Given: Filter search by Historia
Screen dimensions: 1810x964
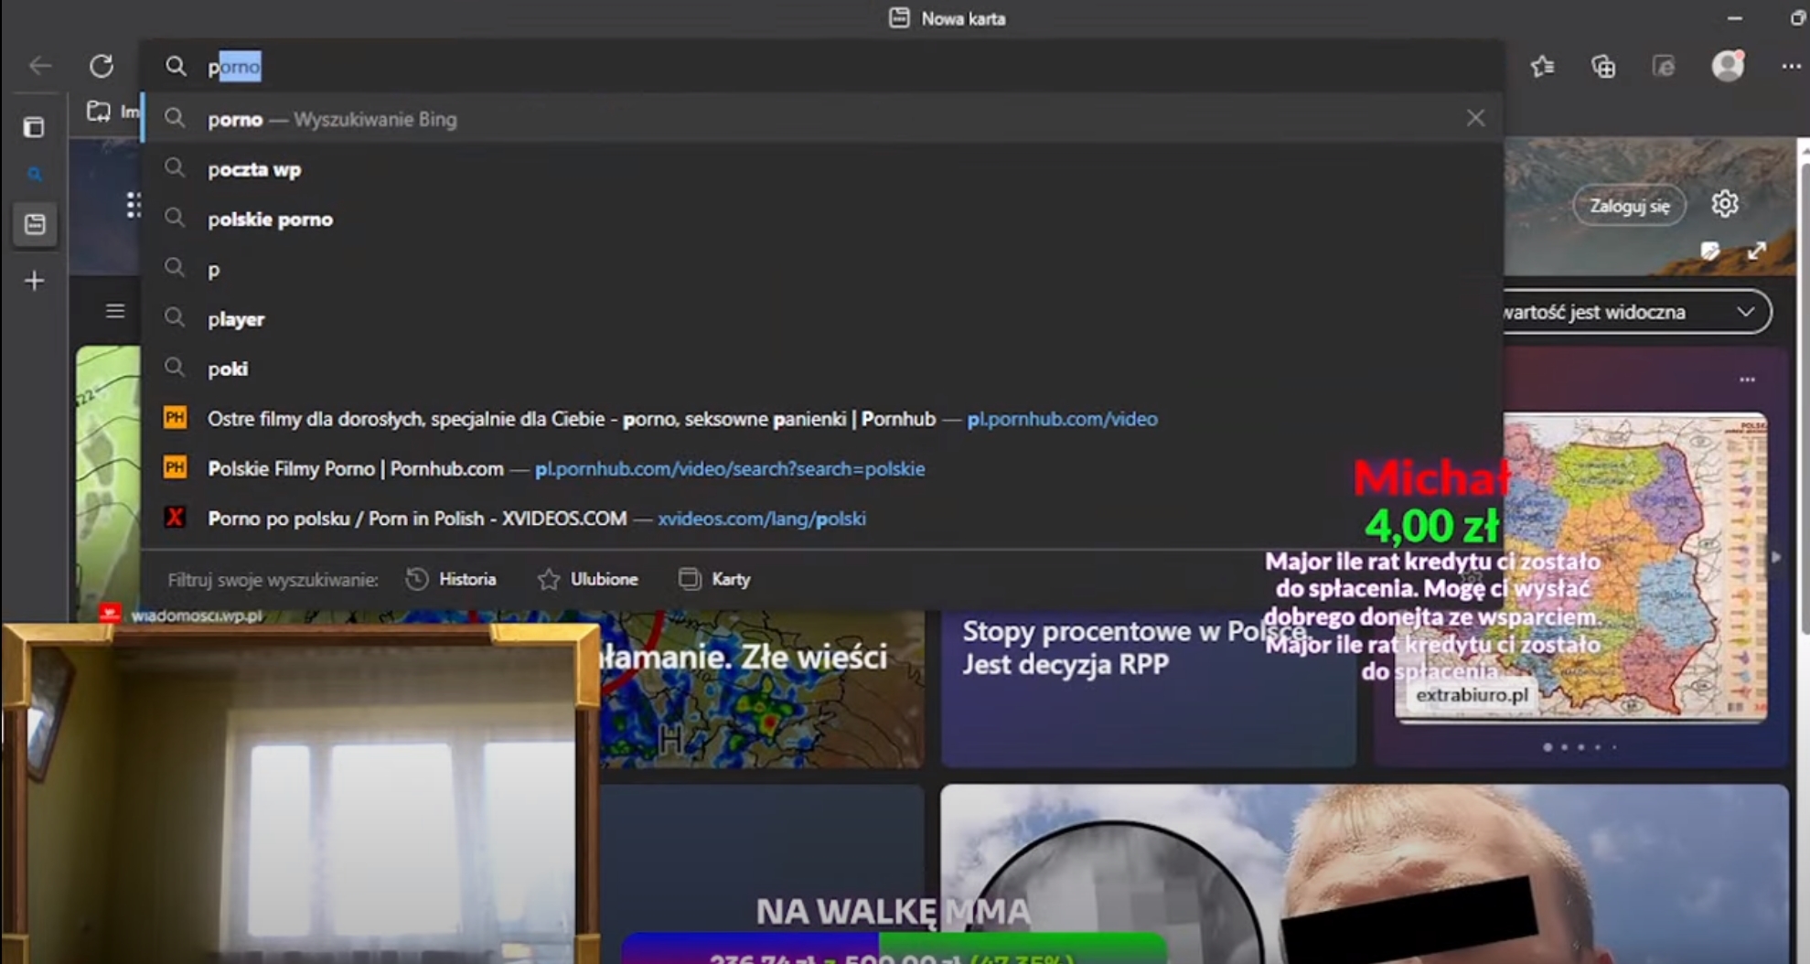Looking at the screenshot, I should click(x=452, y=579).
